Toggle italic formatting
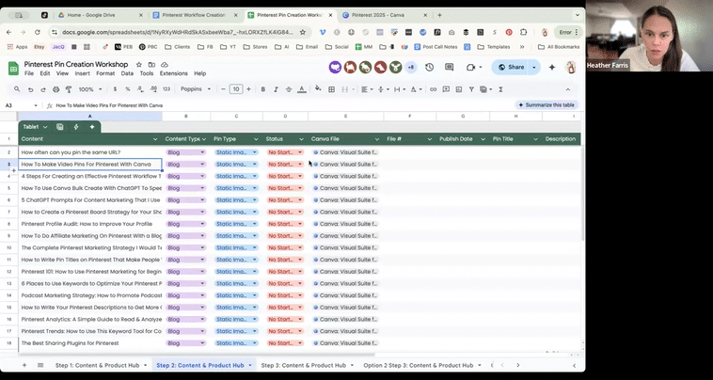713x380 pixels. click(276, 89)
